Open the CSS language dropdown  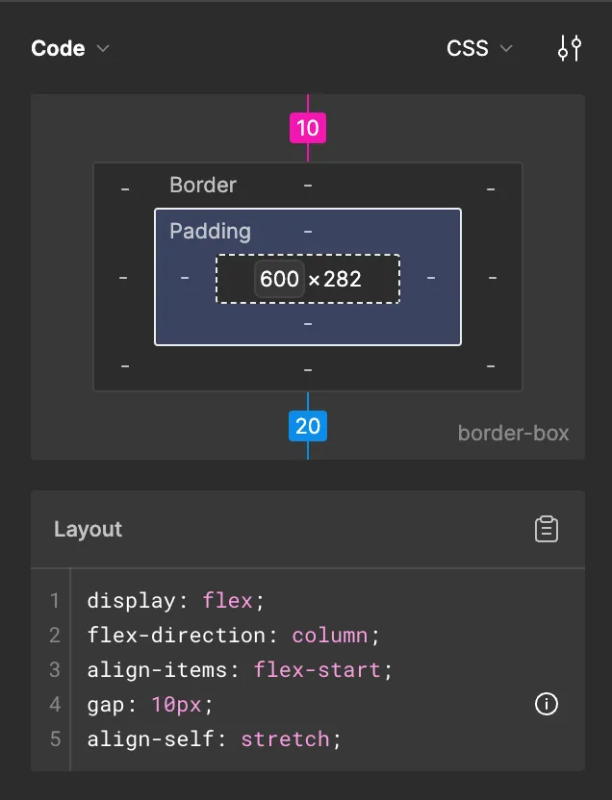pos(479,49)
